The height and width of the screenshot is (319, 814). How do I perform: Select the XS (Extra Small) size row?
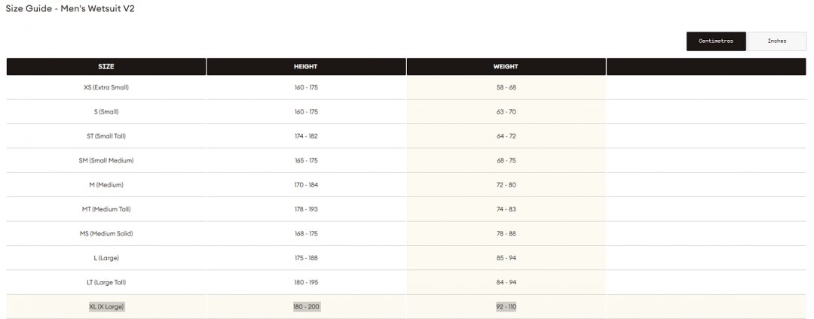point(406,87)
